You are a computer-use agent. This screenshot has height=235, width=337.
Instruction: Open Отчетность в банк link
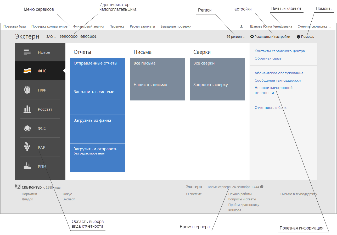[x=271, y=108]
